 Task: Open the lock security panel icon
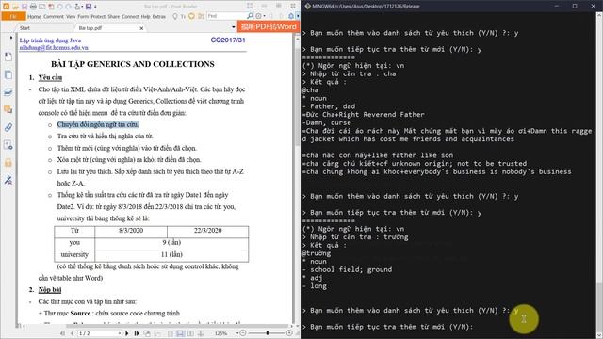tap(8, 163)
